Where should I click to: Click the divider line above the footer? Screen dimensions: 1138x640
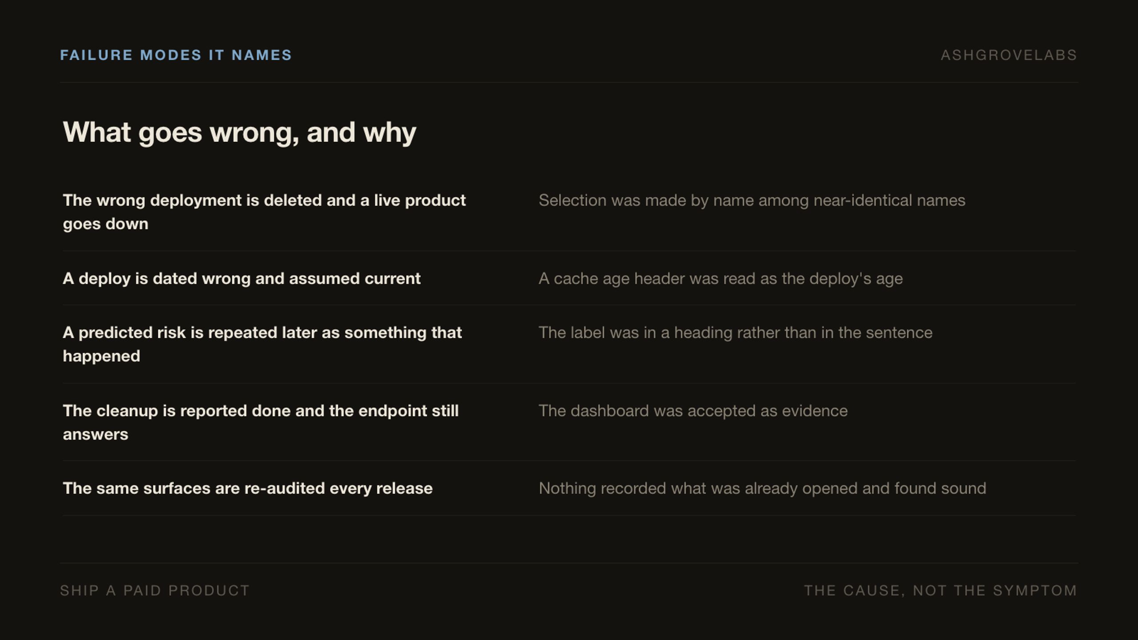[569, 563]
